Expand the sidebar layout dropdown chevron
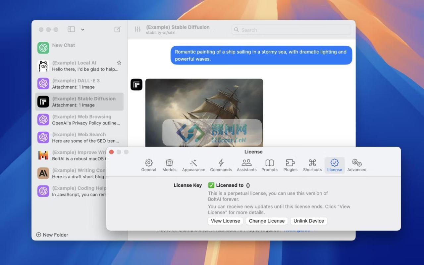The width and height of the screenshot is (424, 265). [x=82, y=29]
